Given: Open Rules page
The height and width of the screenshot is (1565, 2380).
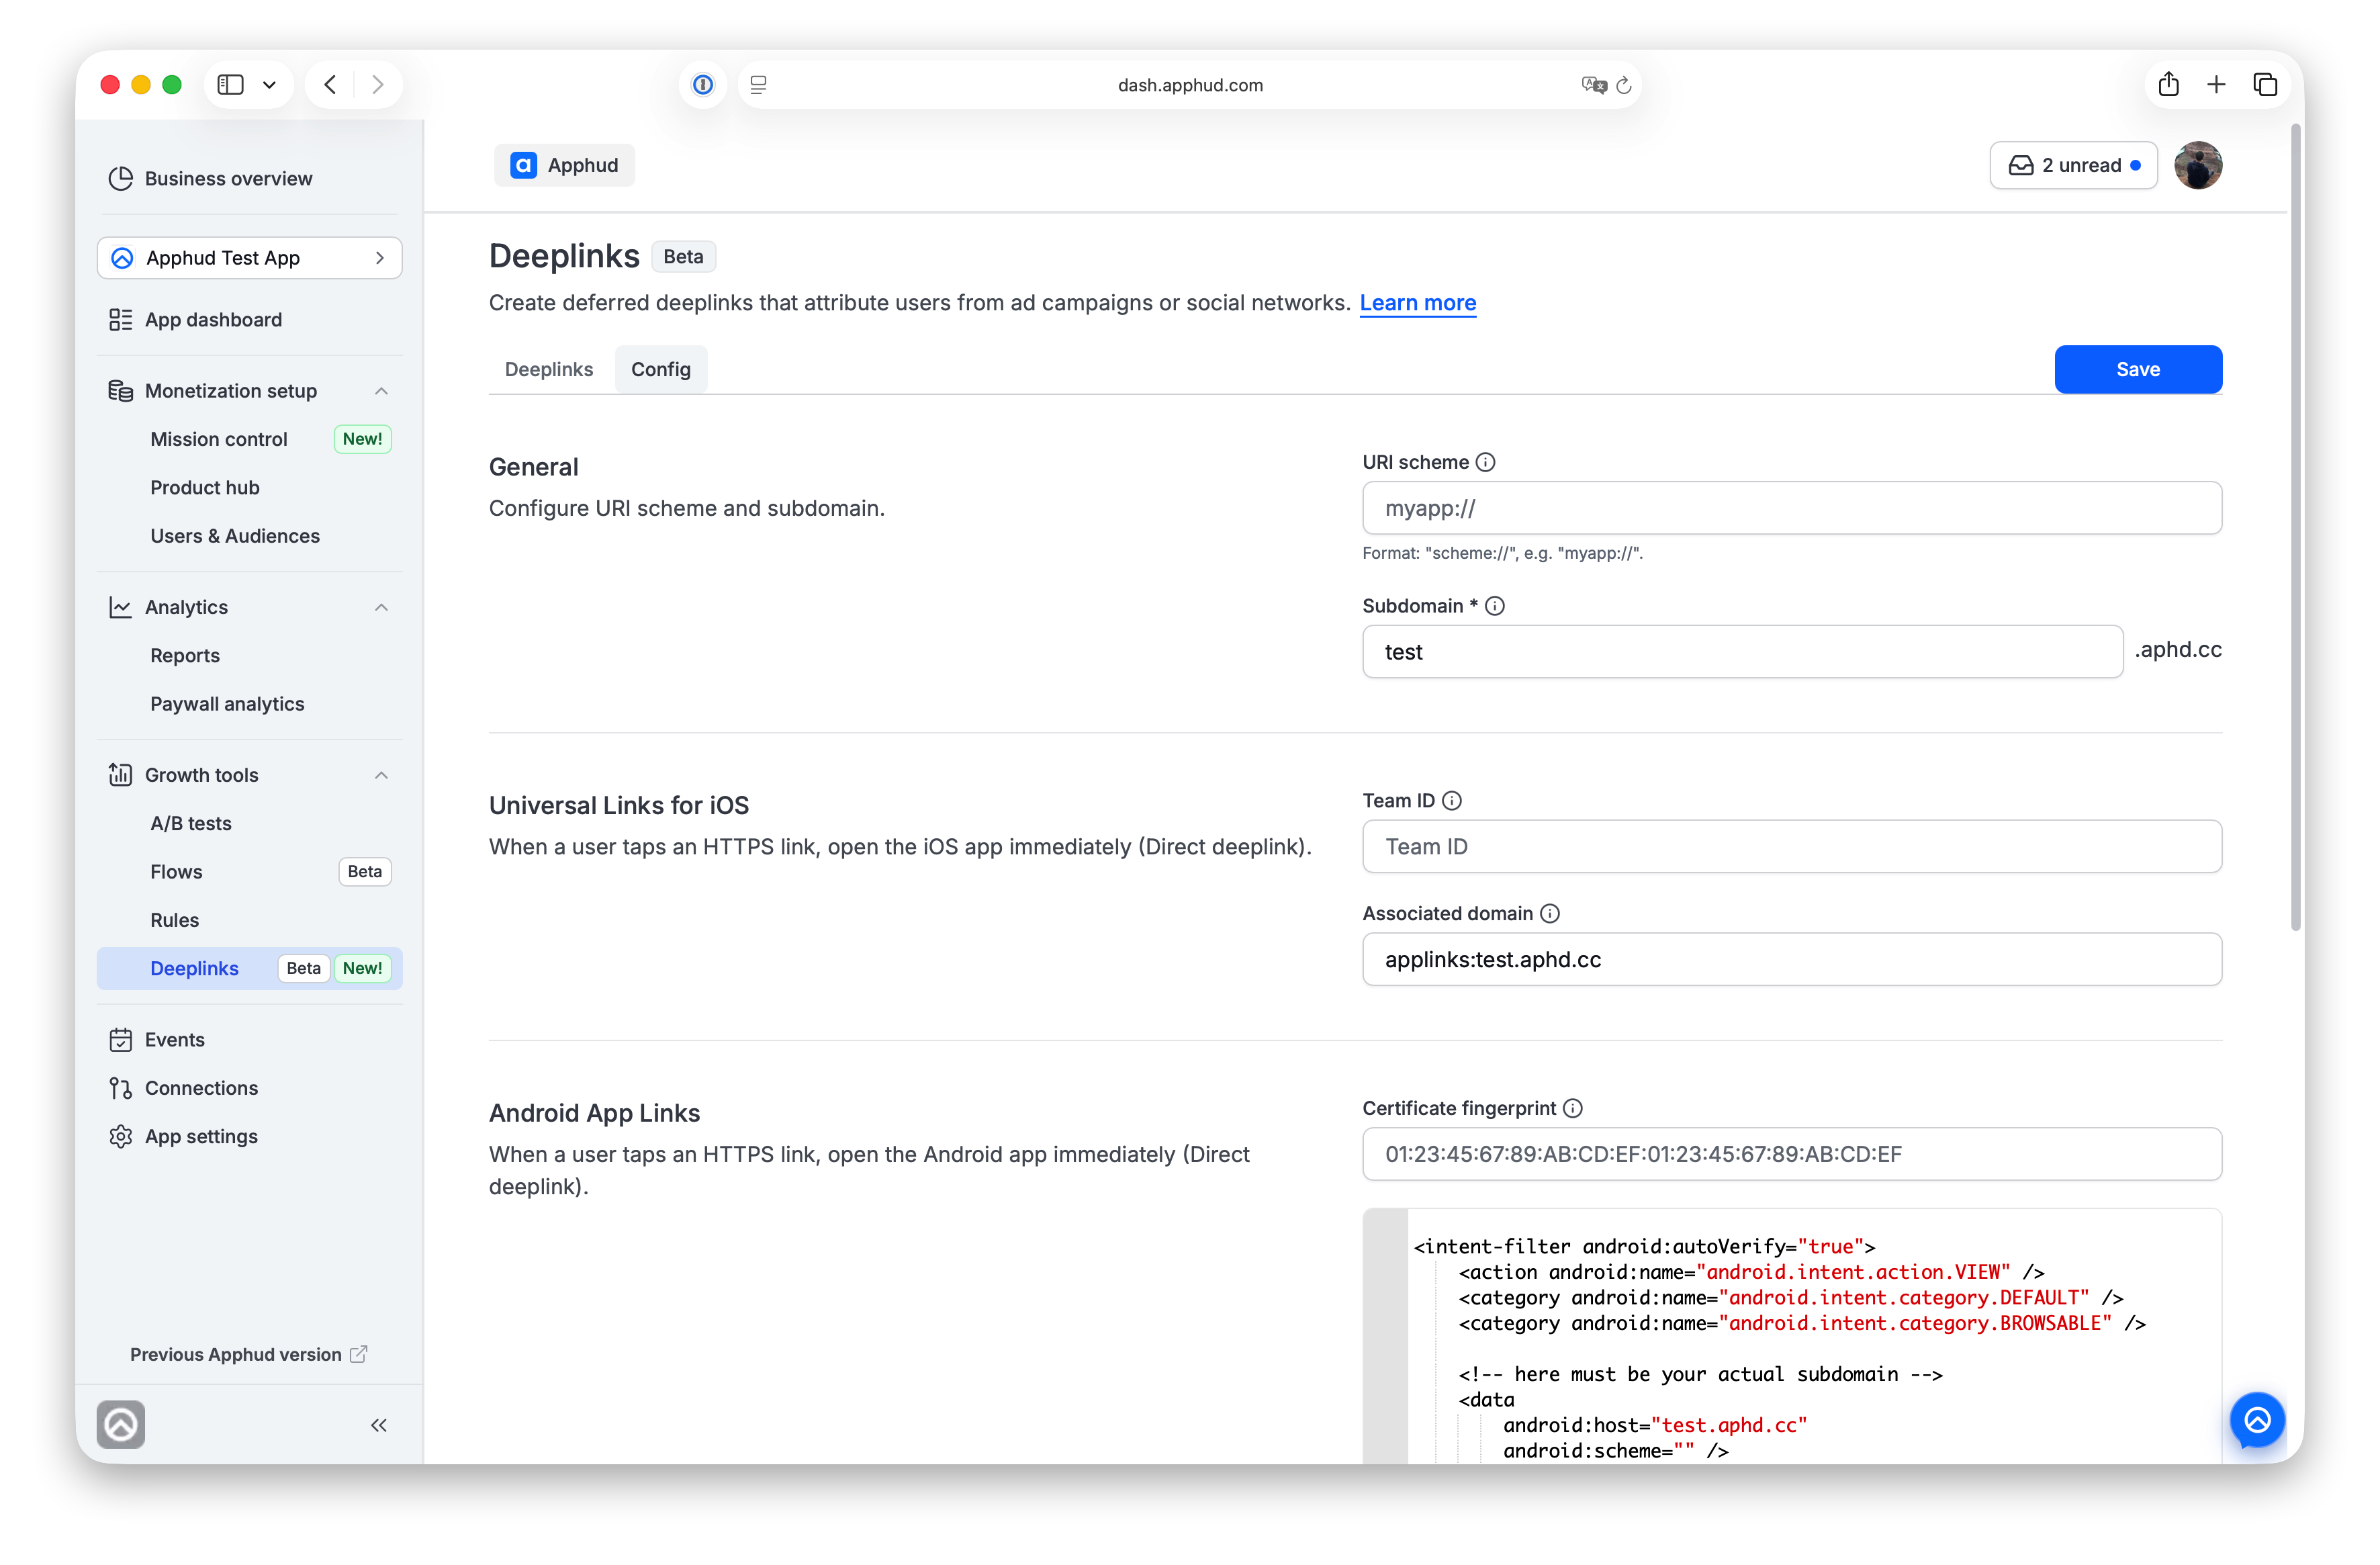Looking at the screenshot, I should [175, 920].
